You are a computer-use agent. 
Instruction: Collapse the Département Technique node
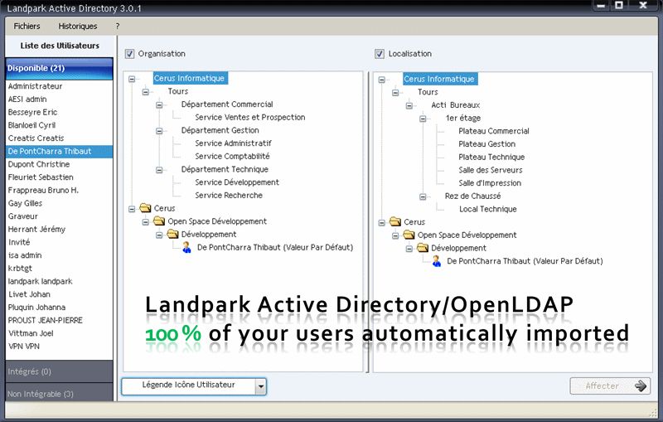pos(159,170)
